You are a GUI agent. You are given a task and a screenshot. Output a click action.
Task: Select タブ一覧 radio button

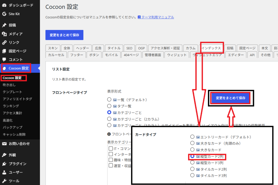109,106
